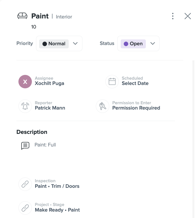This screenshot has width=195, height=218.
Task: Select the Normal priority badge
Action: pos(54,44)
